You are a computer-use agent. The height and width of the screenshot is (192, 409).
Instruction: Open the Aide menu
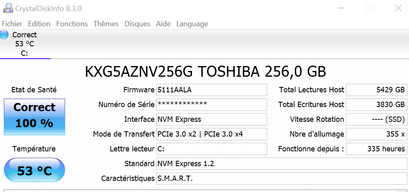pos(163,24)
